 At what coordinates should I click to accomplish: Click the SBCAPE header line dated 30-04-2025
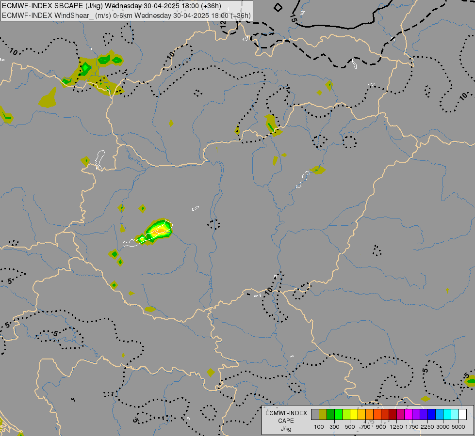tap(112, 6)
